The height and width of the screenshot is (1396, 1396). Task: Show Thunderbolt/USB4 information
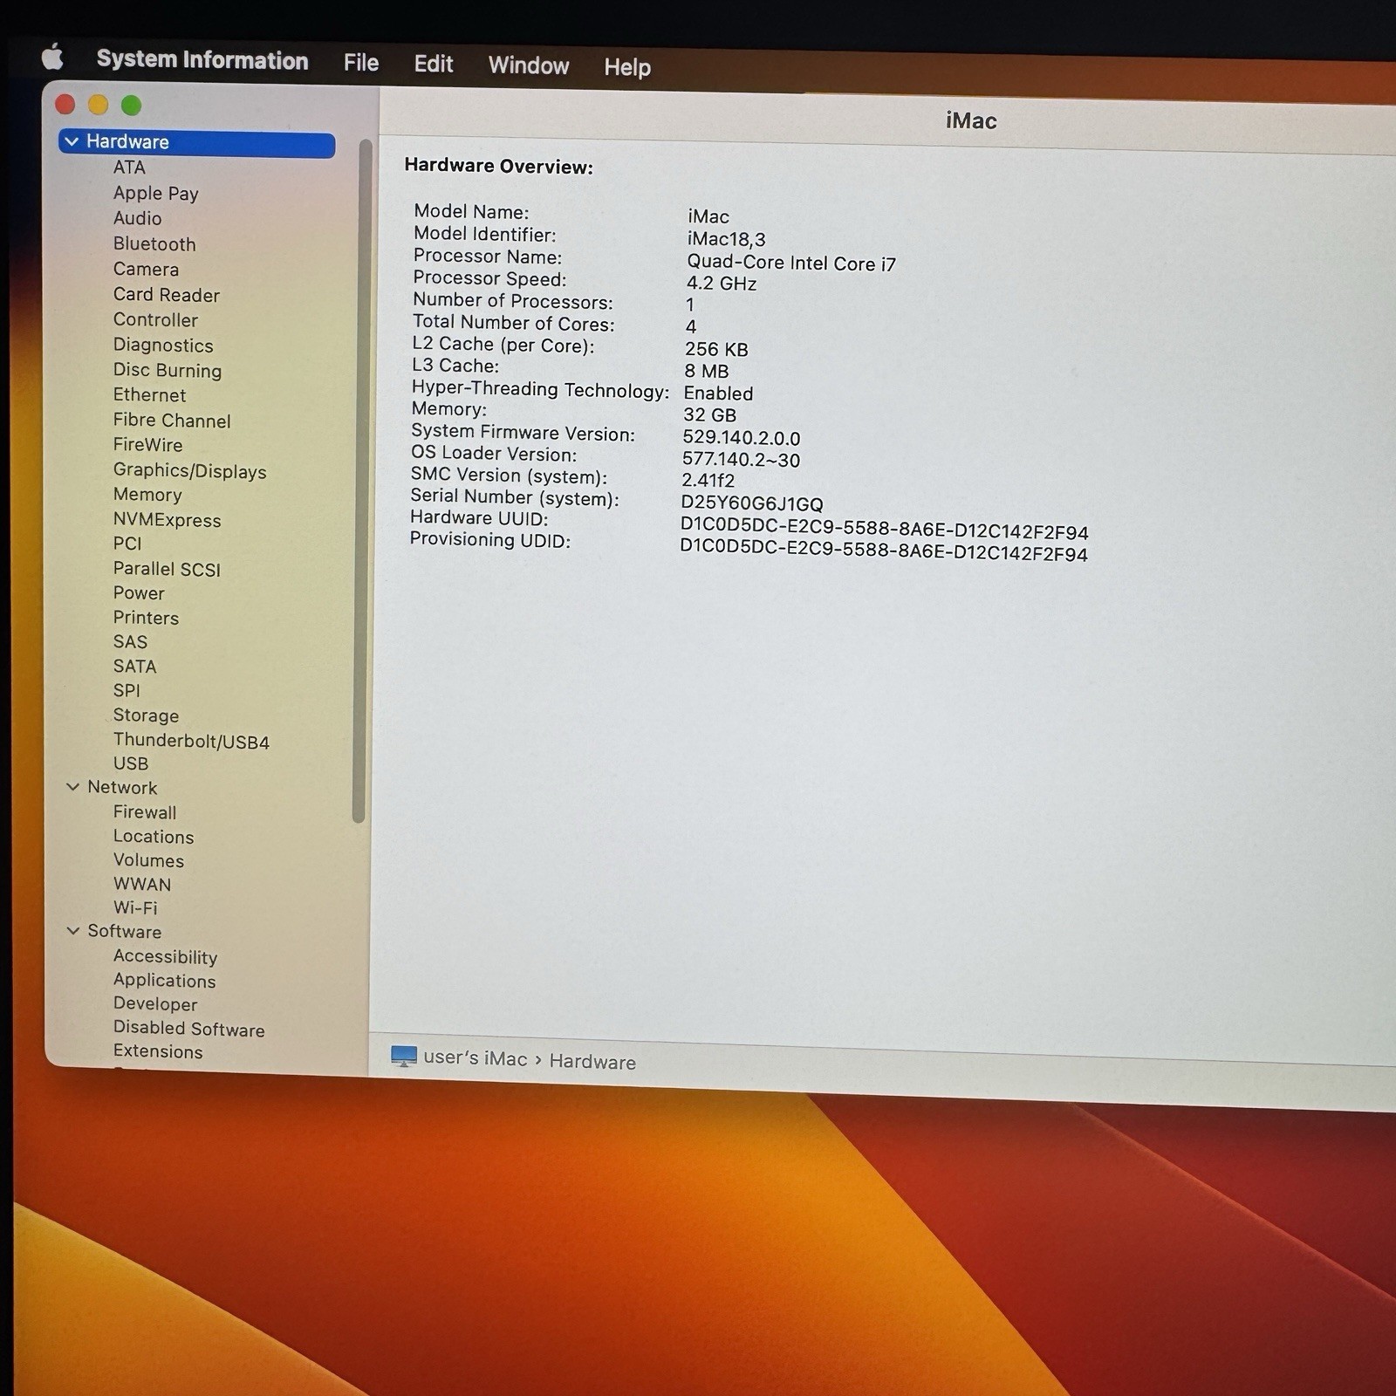pos(191,742)
